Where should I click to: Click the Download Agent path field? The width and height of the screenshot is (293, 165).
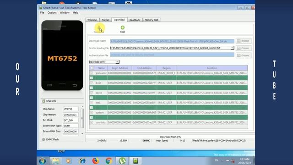[172, 41]
